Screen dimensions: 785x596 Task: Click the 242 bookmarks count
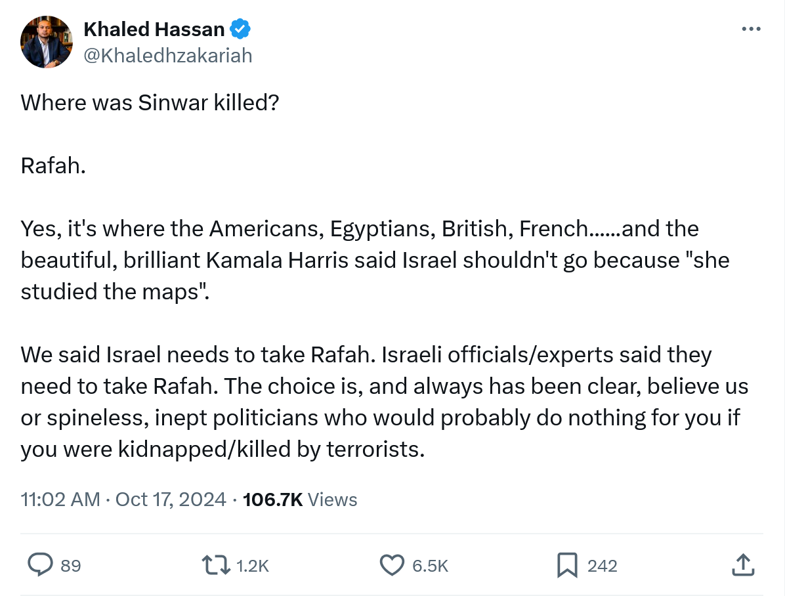603,566
